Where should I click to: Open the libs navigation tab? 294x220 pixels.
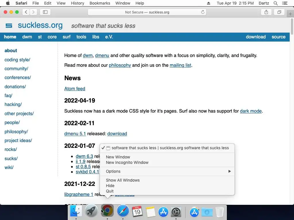click(x=96, y=37)
